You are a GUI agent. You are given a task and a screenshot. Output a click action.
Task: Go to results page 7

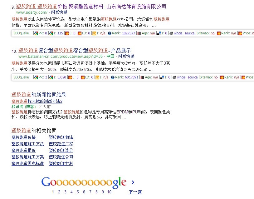coord(90,192)
